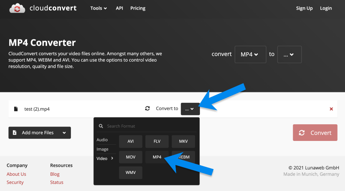
Task: Open the Status link
Action: click(56, 182)
